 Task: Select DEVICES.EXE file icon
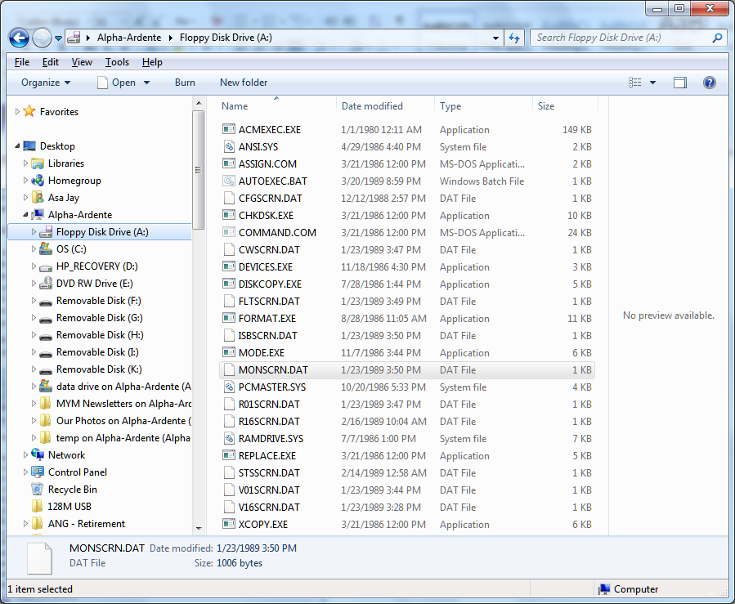229,266
